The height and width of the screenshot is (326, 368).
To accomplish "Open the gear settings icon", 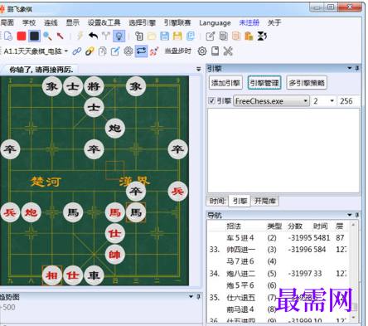I will pos(202,51).
